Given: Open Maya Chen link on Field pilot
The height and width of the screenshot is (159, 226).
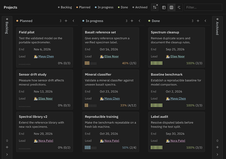Looking at the screenshot, I should click(46, 56).
